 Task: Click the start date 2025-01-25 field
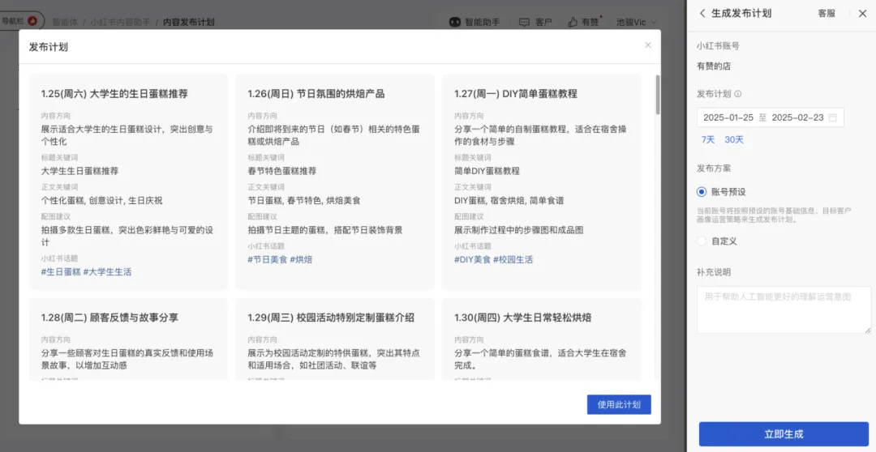coord(728,117)
